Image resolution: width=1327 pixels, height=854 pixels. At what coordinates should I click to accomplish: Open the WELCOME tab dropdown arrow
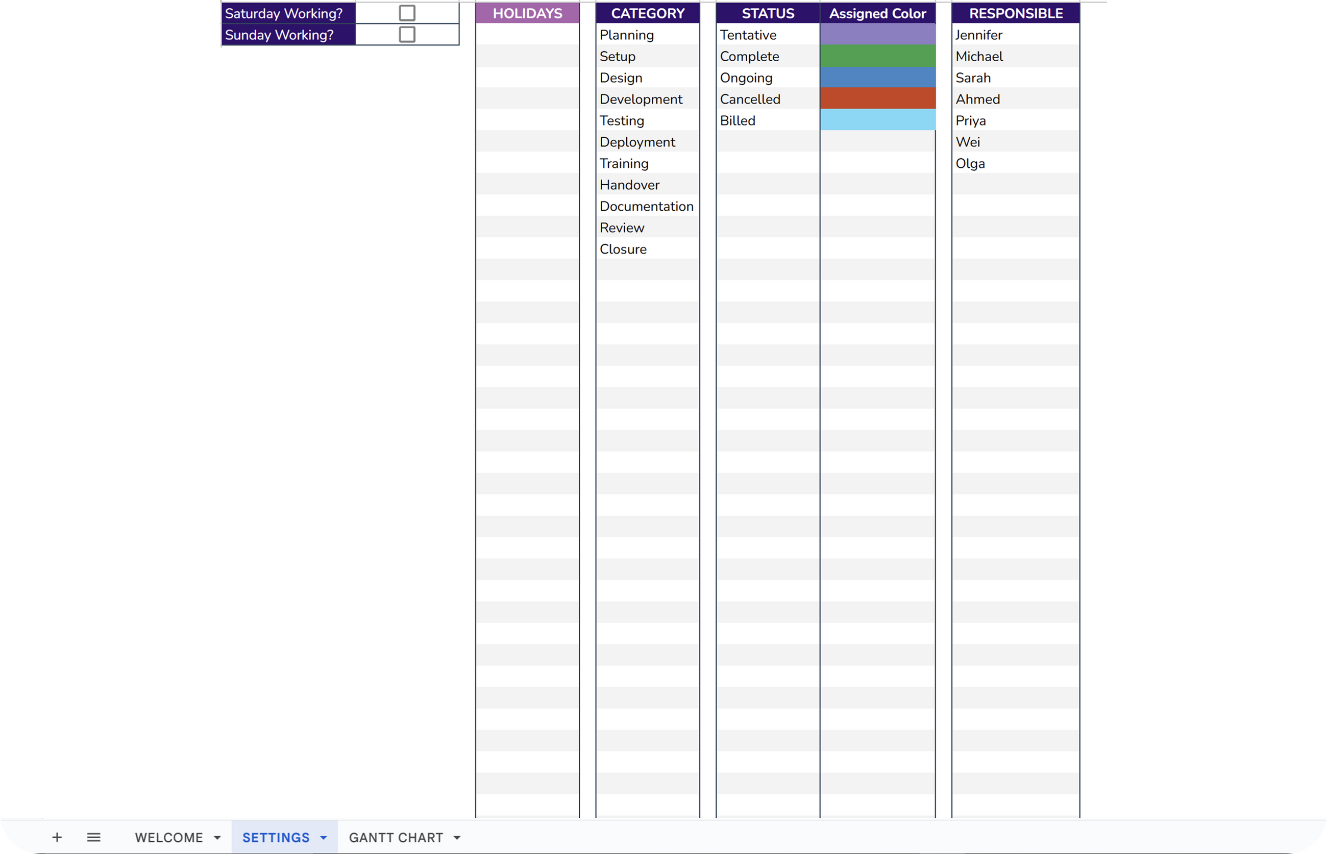click(x=217, y=837)
